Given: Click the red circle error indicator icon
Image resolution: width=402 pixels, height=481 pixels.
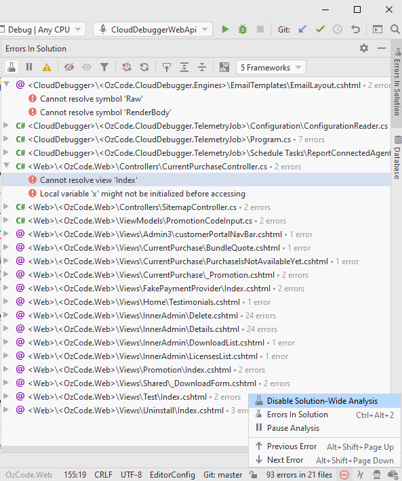Looking at the screenshot, I should click(344, 475).
